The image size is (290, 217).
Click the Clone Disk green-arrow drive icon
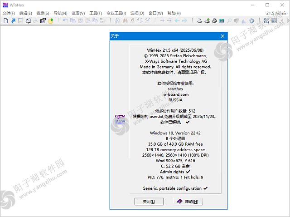[207, 20]
